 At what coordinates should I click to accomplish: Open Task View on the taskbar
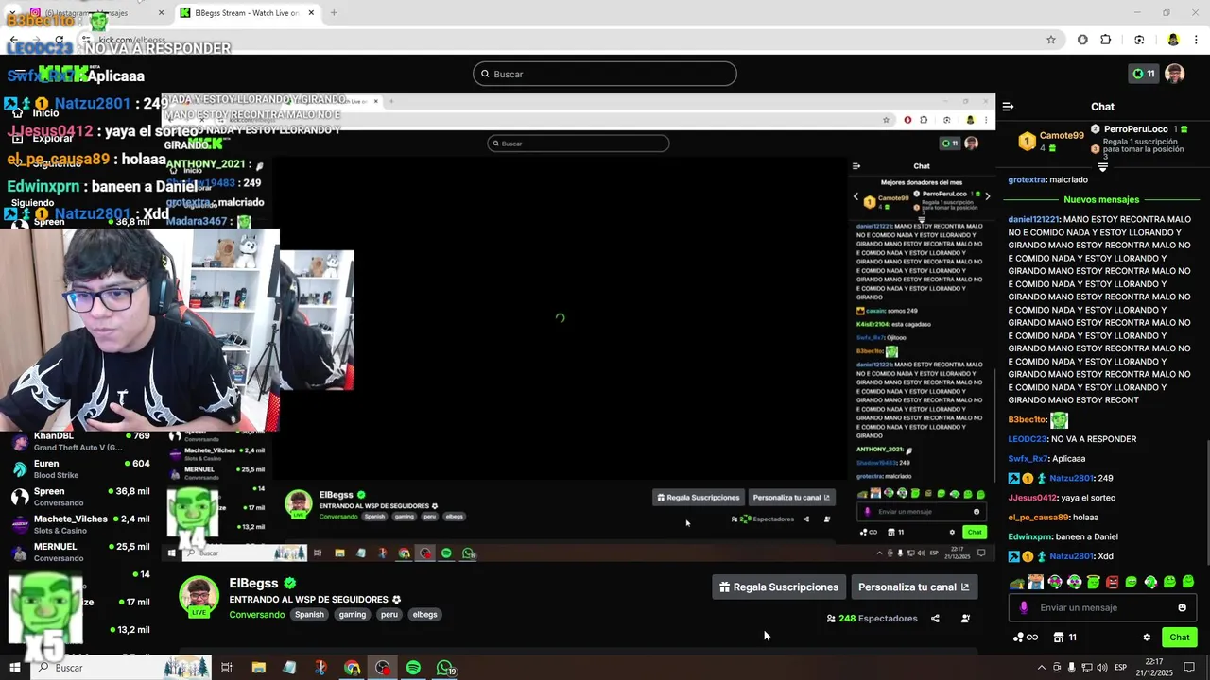coord(227,668)
